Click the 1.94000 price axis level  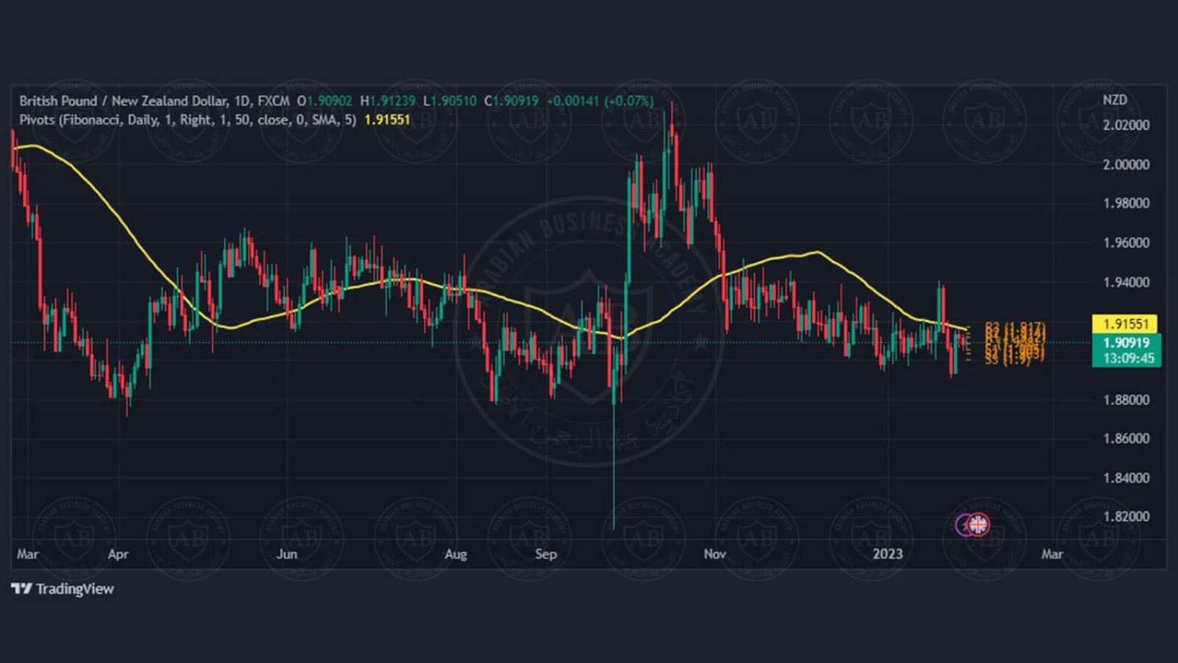point(1126,282)
